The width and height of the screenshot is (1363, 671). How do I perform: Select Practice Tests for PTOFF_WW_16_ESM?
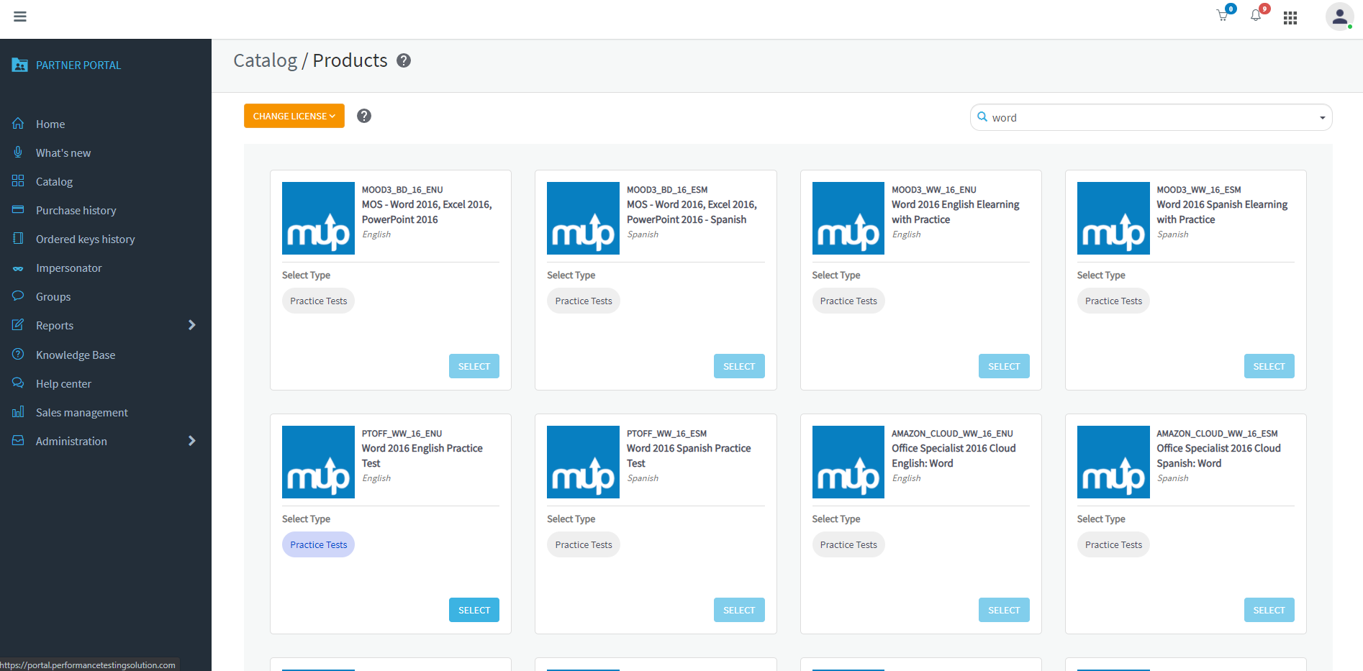584,544
